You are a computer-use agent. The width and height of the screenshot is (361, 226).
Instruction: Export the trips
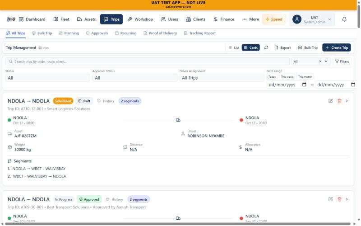283,47
